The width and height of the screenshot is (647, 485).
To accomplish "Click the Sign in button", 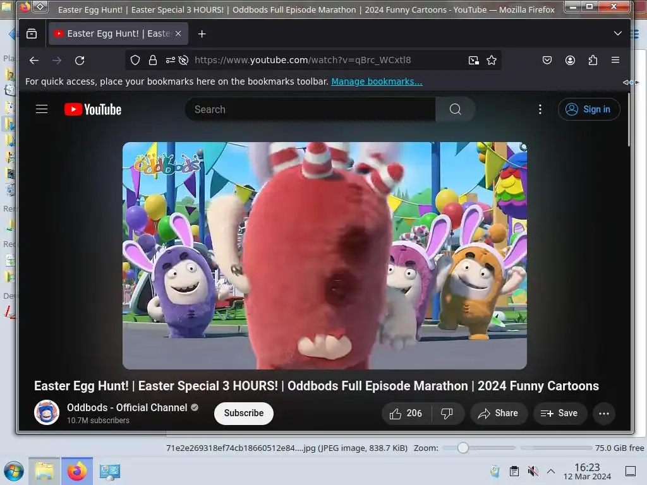I will coord(589,109).
